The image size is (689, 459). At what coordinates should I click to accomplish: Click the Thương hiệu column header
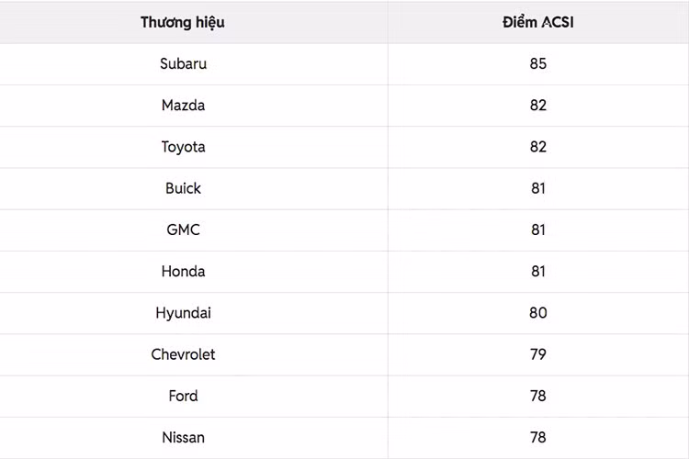183,22
